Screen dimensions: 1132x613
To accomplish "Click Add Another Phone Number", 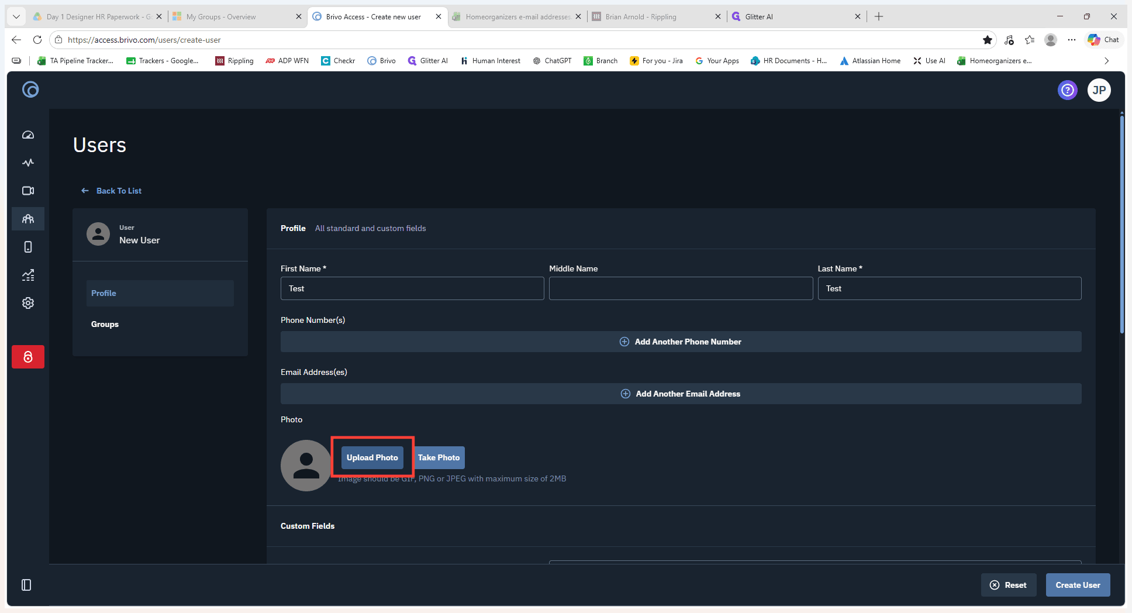I will (681, 342).
